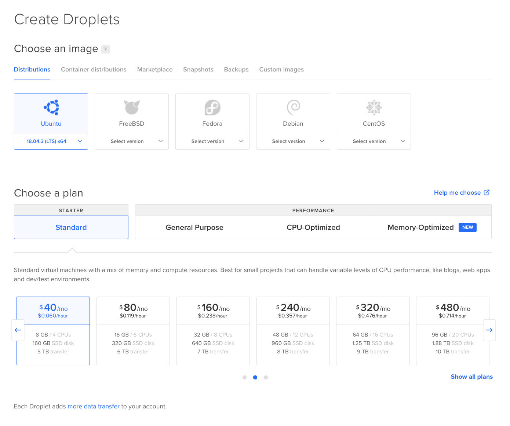Open the image help question mark
The width and height of the screenshot is (510, 426).
[x=105, y=49]
